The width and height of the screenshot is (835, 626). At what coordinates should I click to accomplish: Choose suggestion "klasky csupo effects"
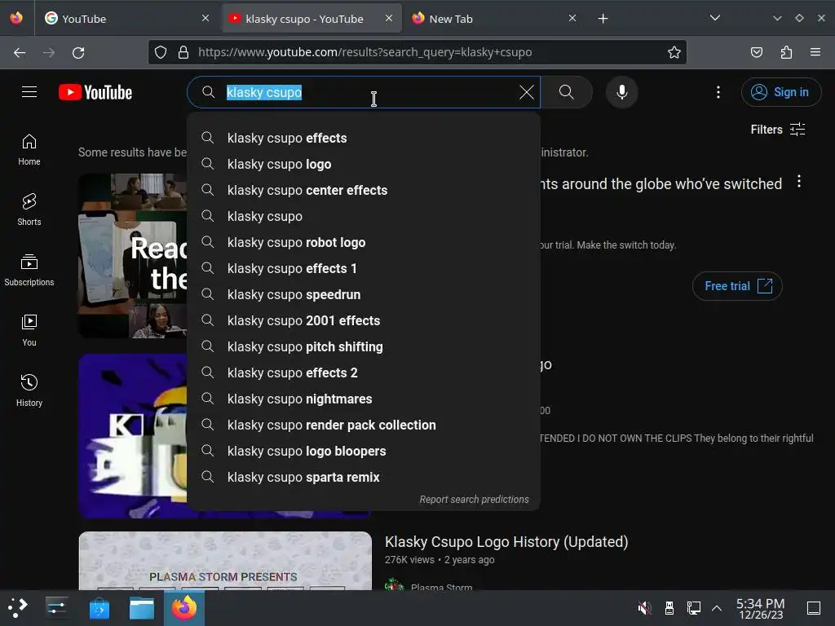[364, 138]
